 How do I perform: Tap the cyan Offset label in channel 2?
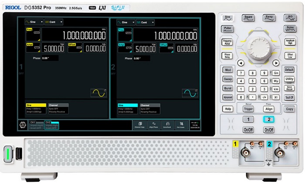(163, 45)
